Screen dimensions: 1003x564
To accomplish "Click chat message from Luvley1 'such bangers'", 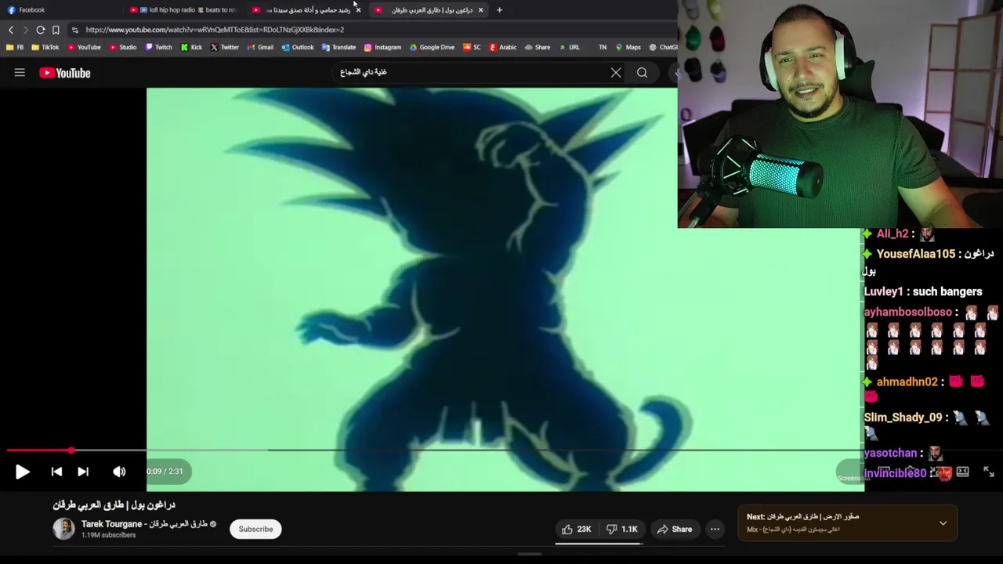I will point(923,291).
